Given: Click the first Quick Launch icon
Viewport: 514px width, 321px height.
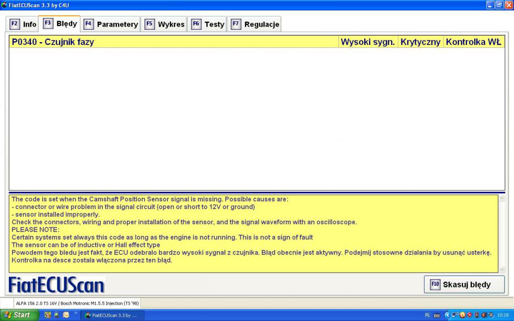Looking at the screenshot, I should click(x=48, y=315).
